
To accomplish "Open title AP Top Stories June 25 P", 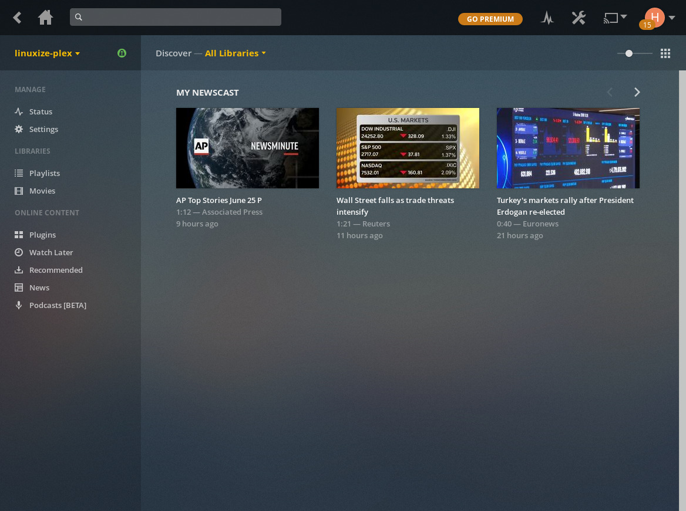I will tap(218, 200).
